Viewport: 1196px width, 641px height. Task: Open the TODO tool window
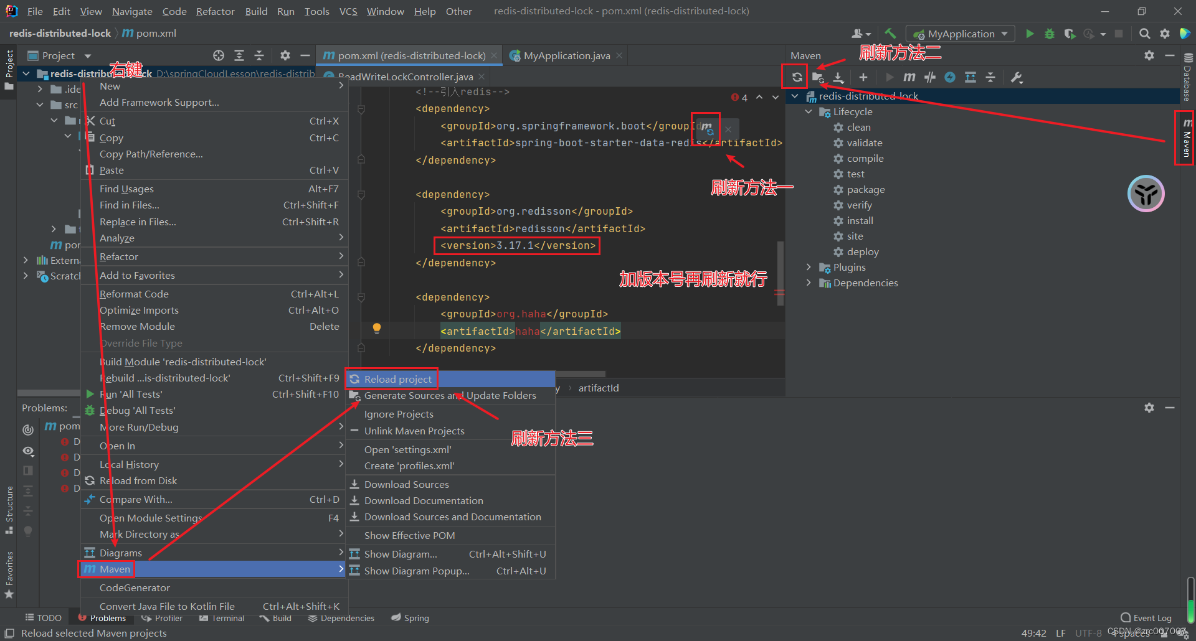(x=43, y=618)
